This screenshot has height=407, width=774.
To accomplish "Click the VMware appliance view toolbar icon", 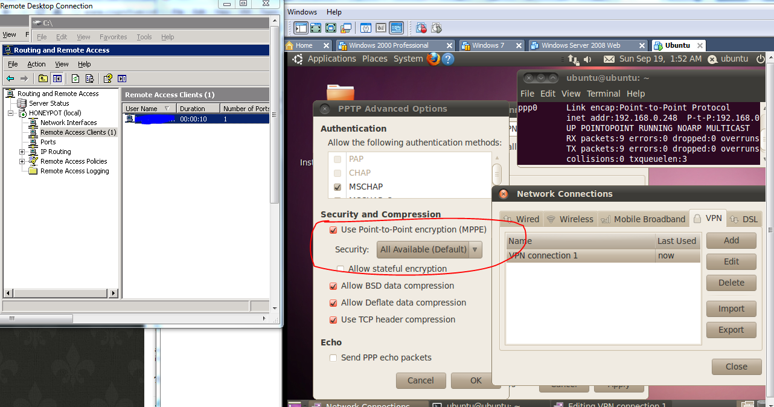I will click(381, 28).
